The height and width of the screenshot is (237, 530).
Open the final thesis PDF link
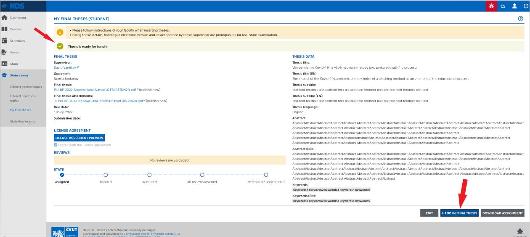95,90
